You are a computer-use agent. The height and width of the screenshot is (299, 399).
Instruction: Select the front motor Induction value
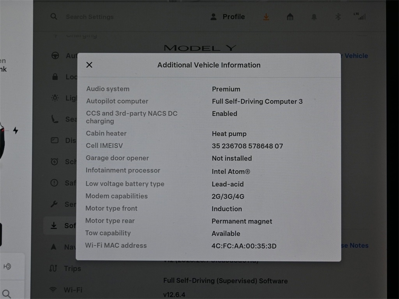(x=227, y=209)
